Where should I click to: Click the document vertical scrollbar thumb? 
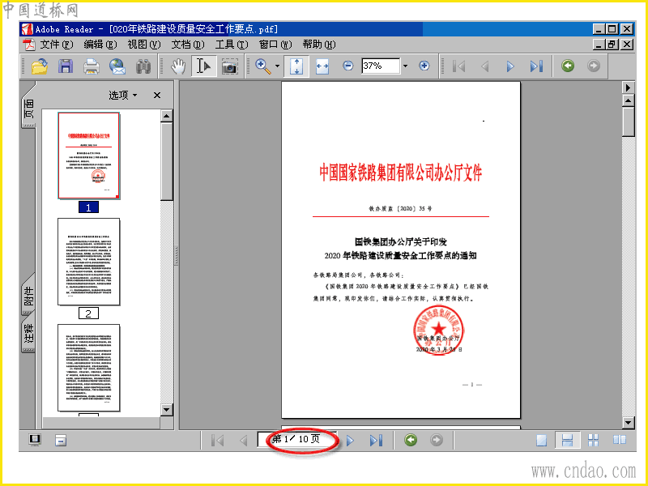point(629,122)
